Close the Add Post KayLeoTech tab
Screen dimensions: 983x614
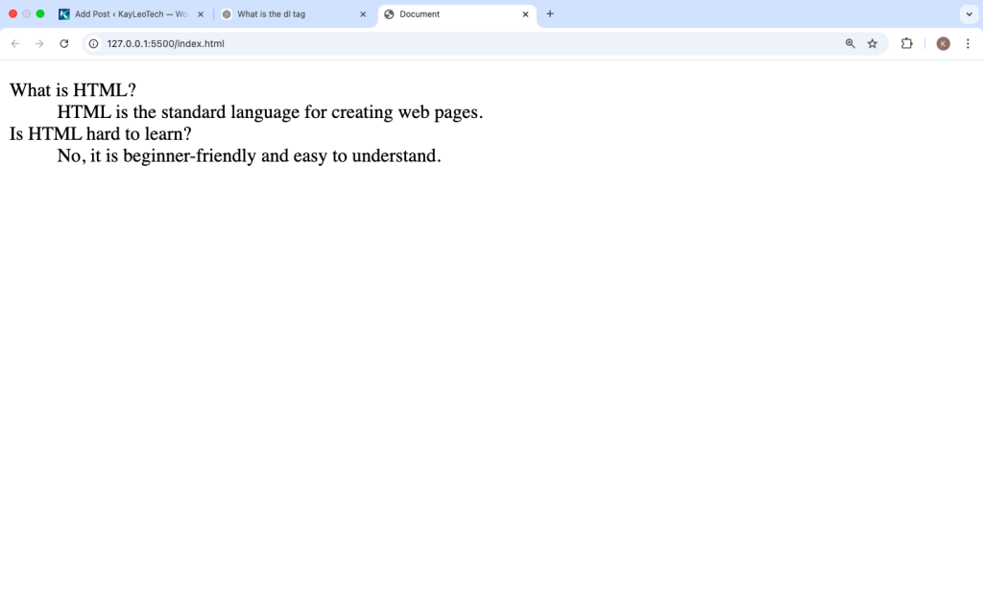pos(201,14)
